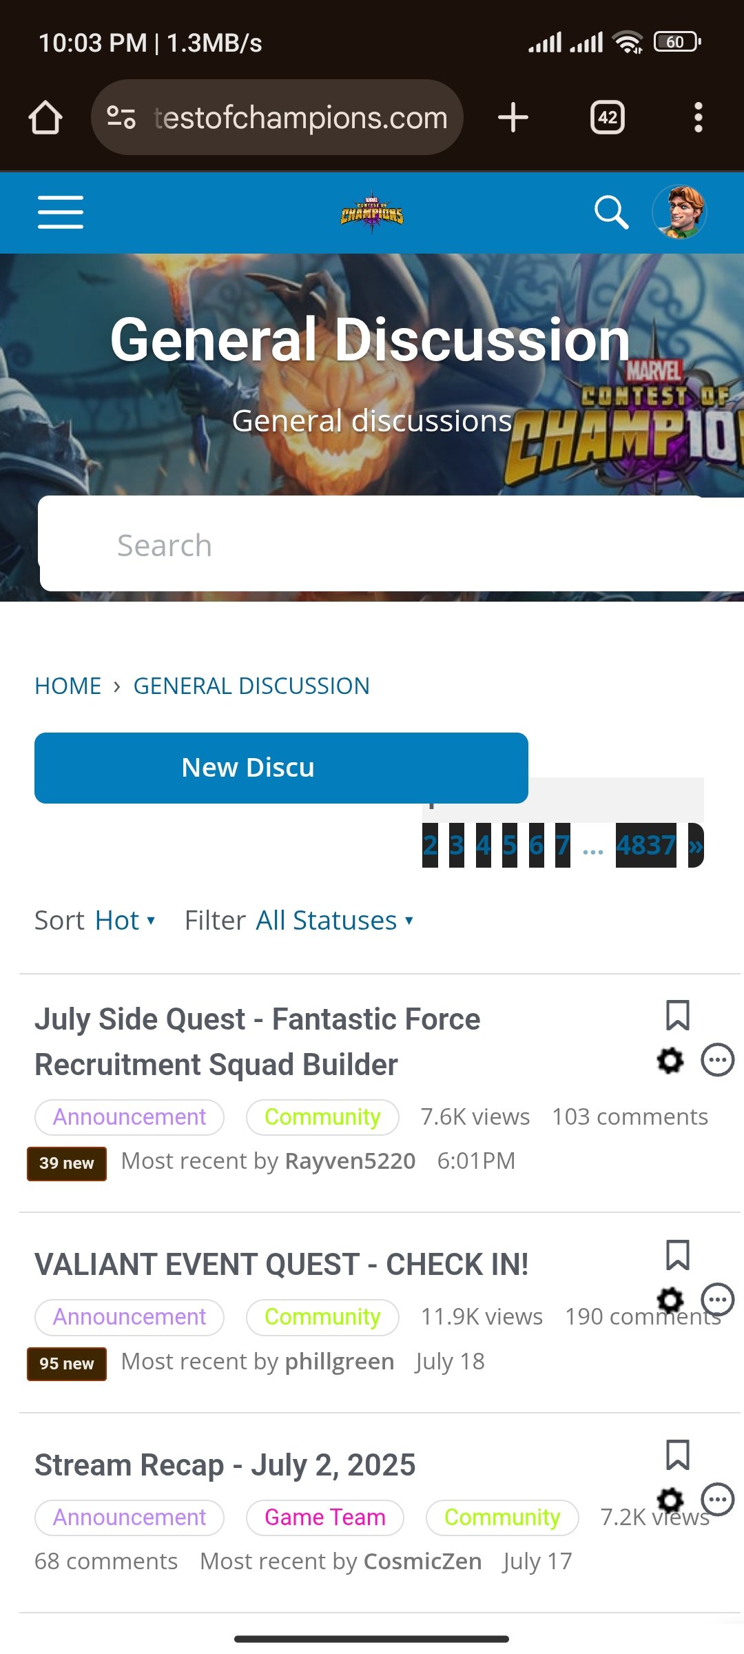Click into the Search input field

coord(391,544)
